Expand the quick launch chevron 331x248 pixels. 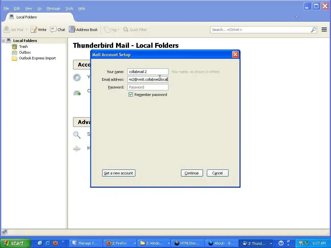pyautogui.click(x=63, y=242)
